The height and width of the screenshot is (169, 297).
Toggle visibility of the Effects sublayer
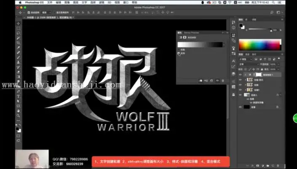click(248, 99)
